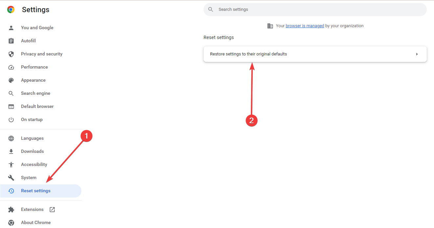Click the search magnifier icon in search bar
The image size is (434, 228).
click(x=211, y=10)
